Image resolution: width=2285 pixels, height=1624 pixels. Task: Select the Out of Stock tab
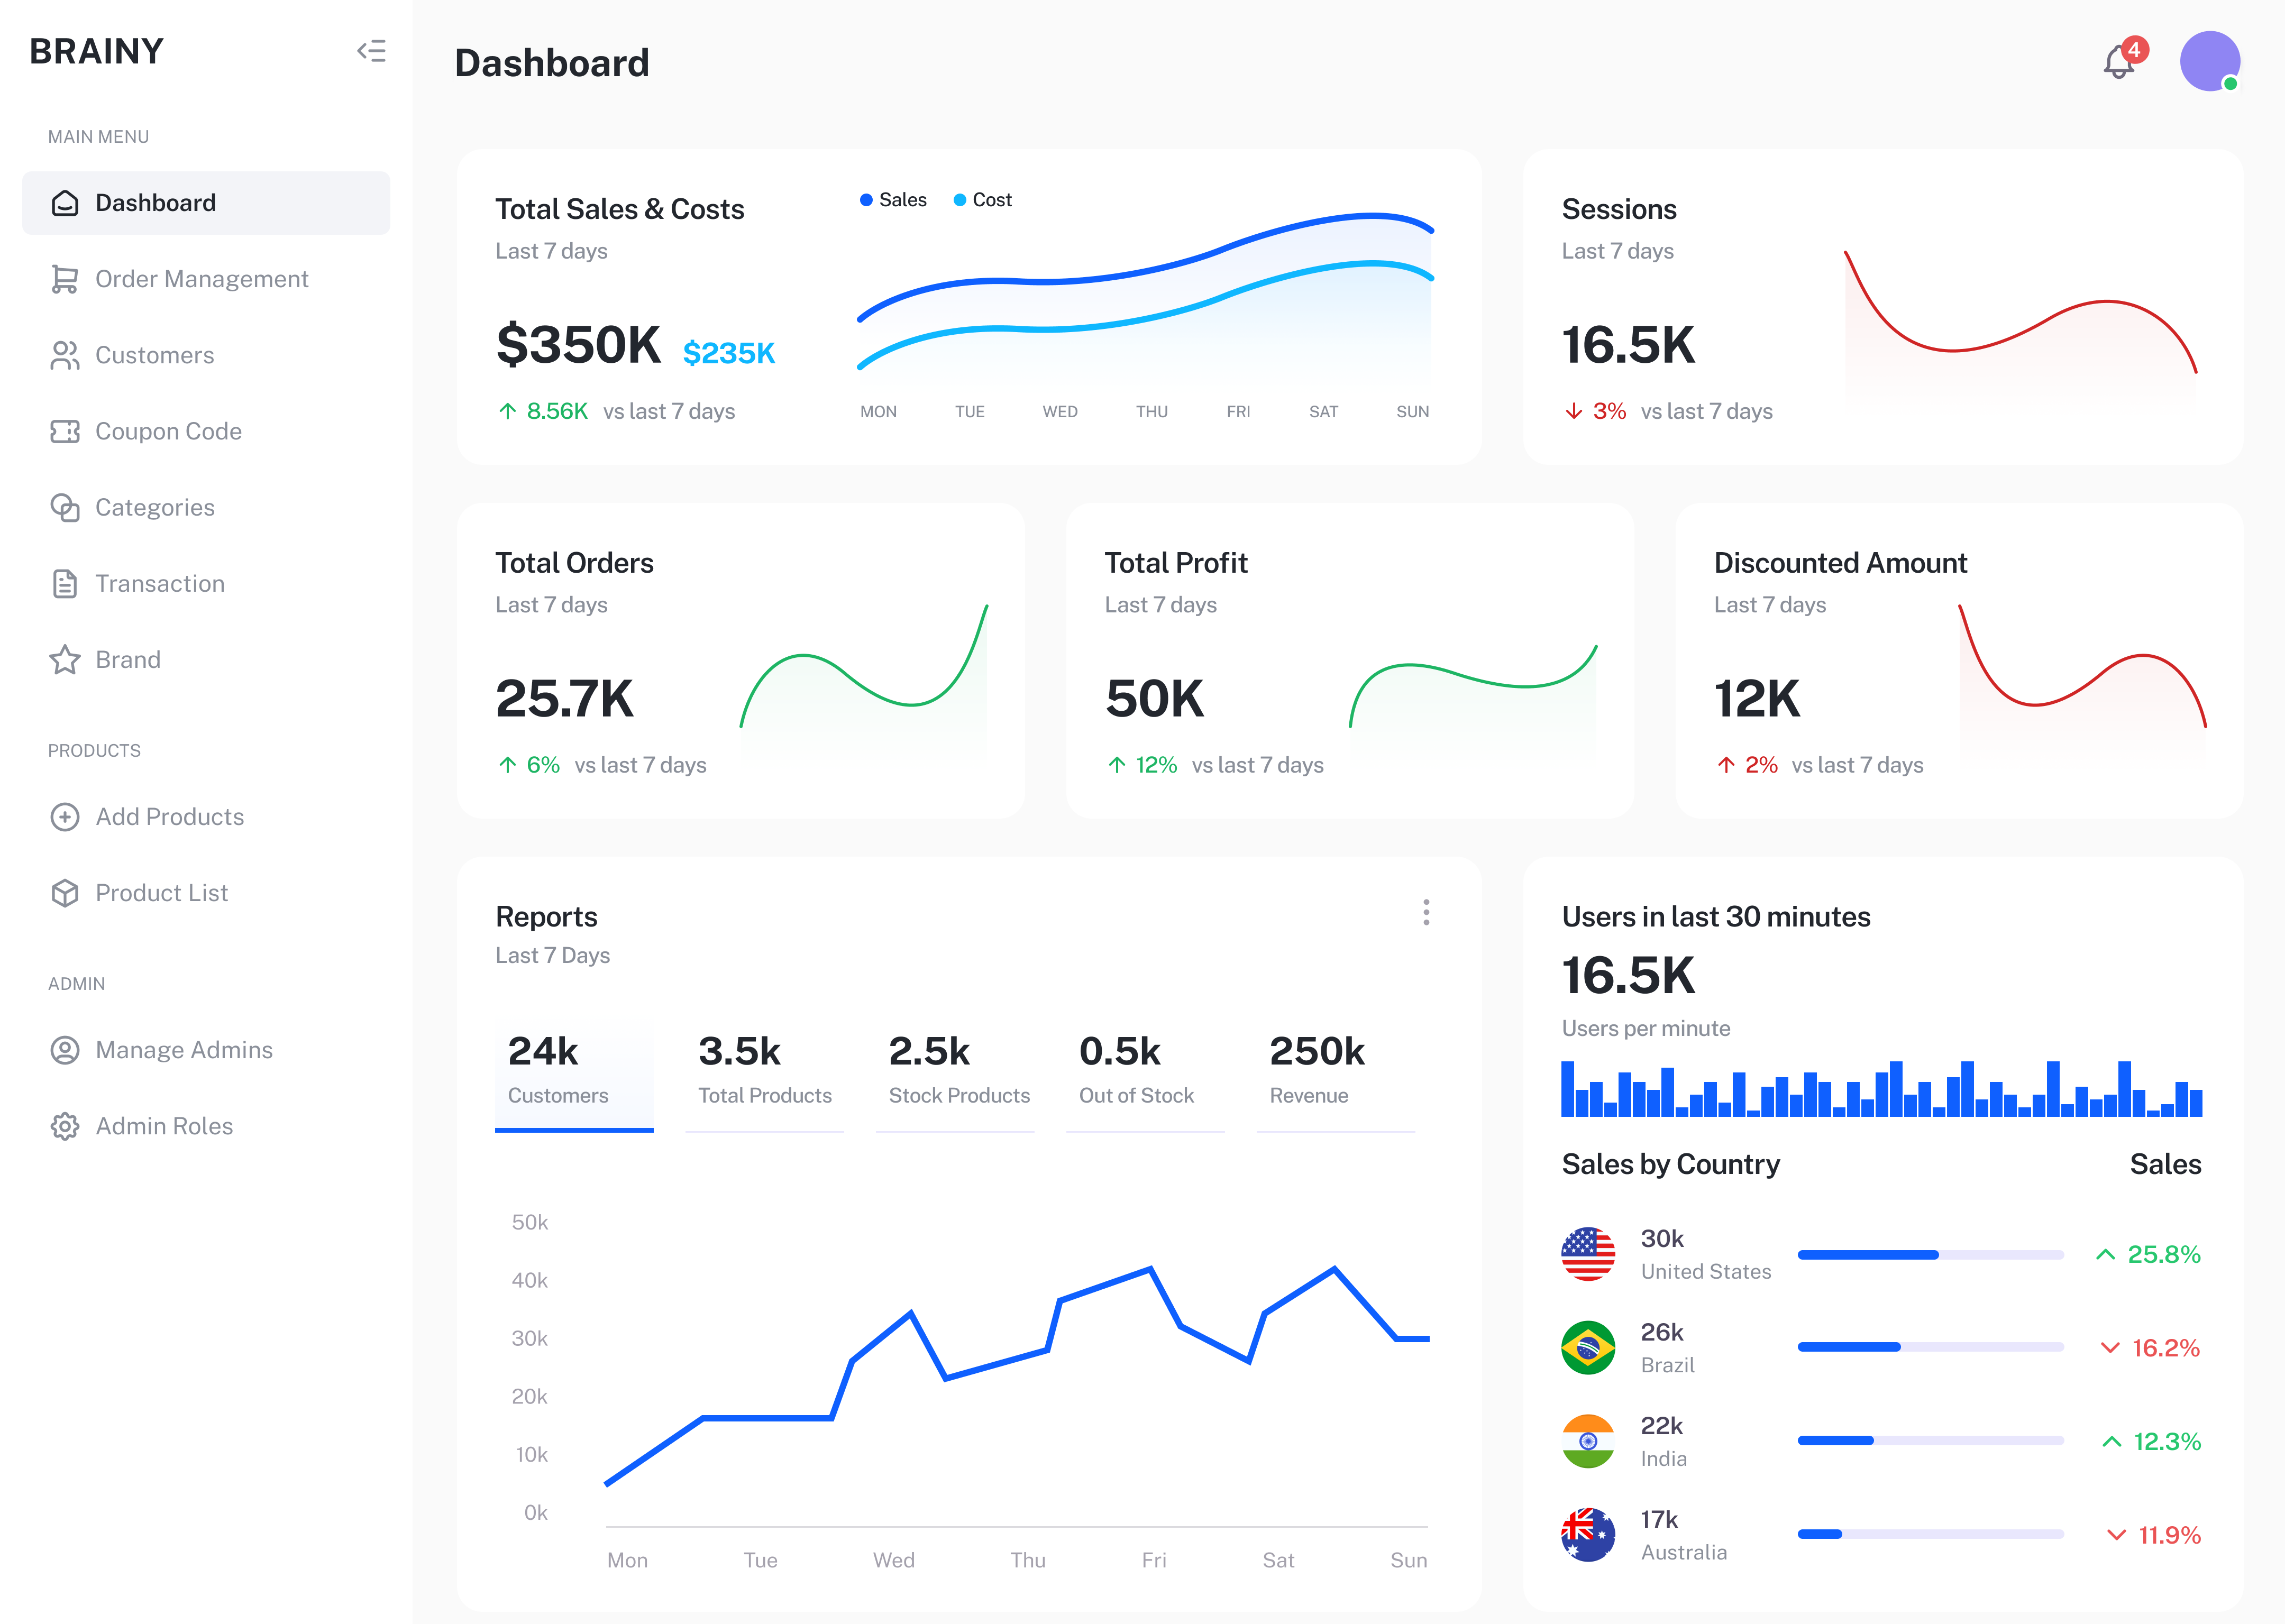click(x=1136, y=1072)
